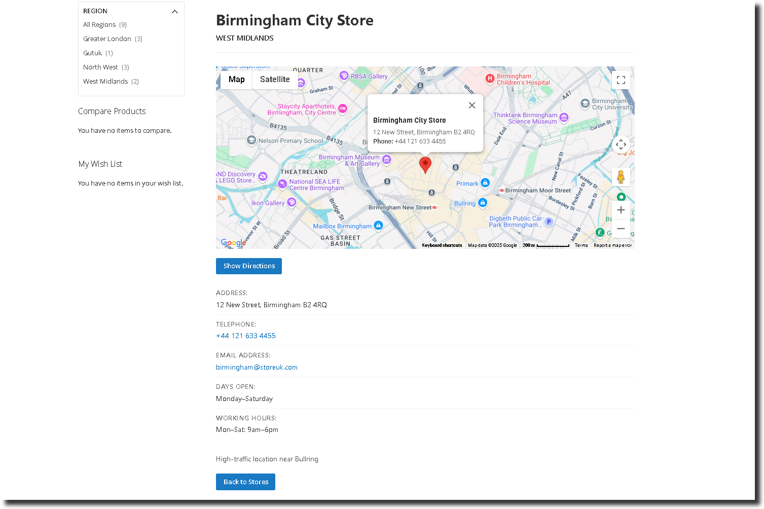The image size is (764, 509).
Task: Click the red store location pin
Action: (425, 164)
